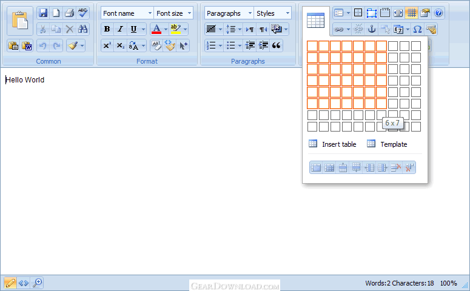Switch to code view in the status bar
Screen dimensions: 470x291
(x=24, y=283)
